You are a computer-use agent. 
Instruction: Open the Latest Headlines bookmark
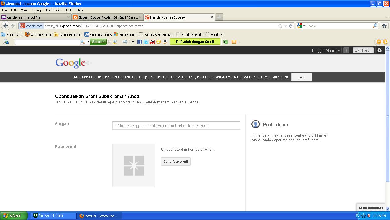(x=68, y=34)
